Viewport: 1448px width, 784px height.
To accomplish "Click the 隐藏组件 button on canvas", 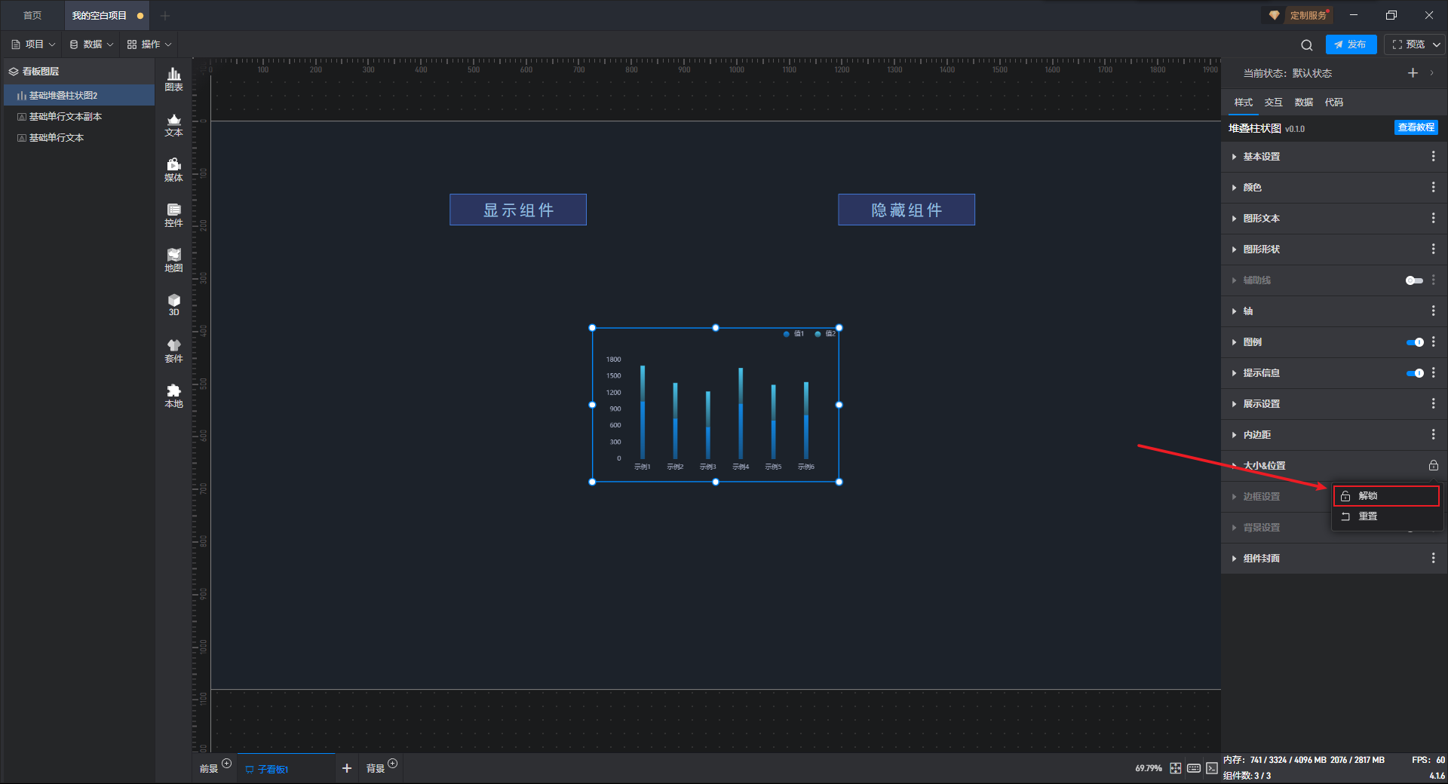I will (907, 210).
